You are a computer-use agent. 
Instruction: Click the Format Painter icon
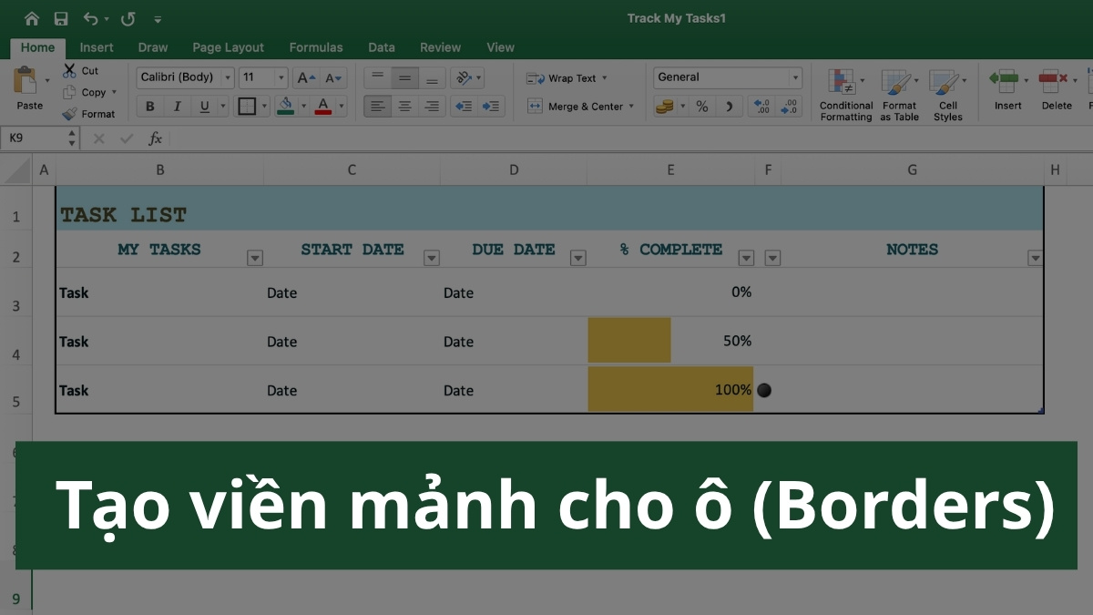click(91, 113)
